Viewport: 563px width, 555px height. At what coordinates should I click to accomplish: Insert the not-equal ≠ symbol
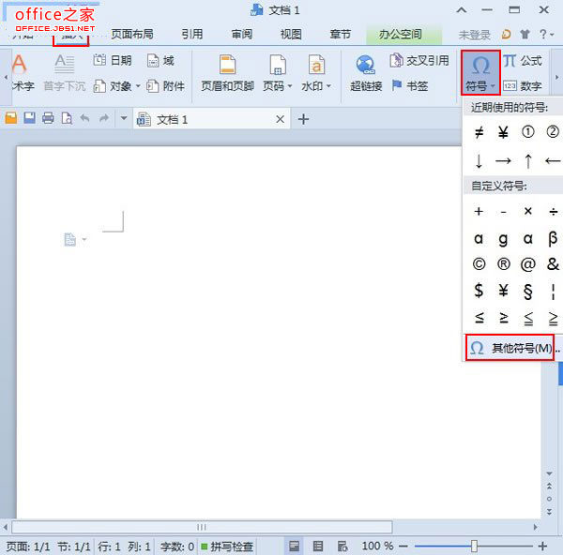[479, 132]
